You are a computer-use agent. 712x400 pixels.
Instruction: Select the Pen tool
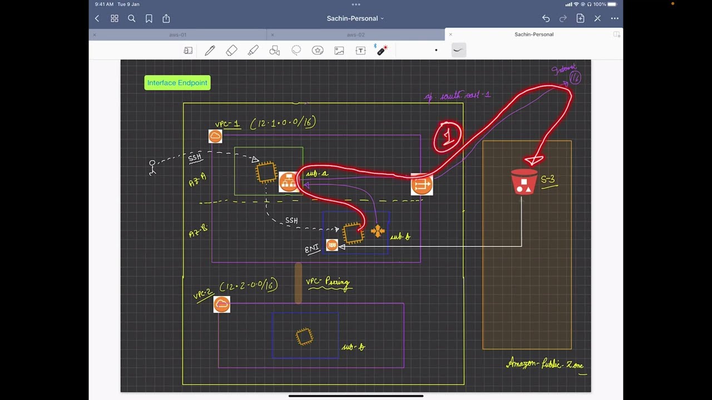[x=210, y=51]
